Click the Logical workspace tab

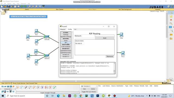coord(5,10)
